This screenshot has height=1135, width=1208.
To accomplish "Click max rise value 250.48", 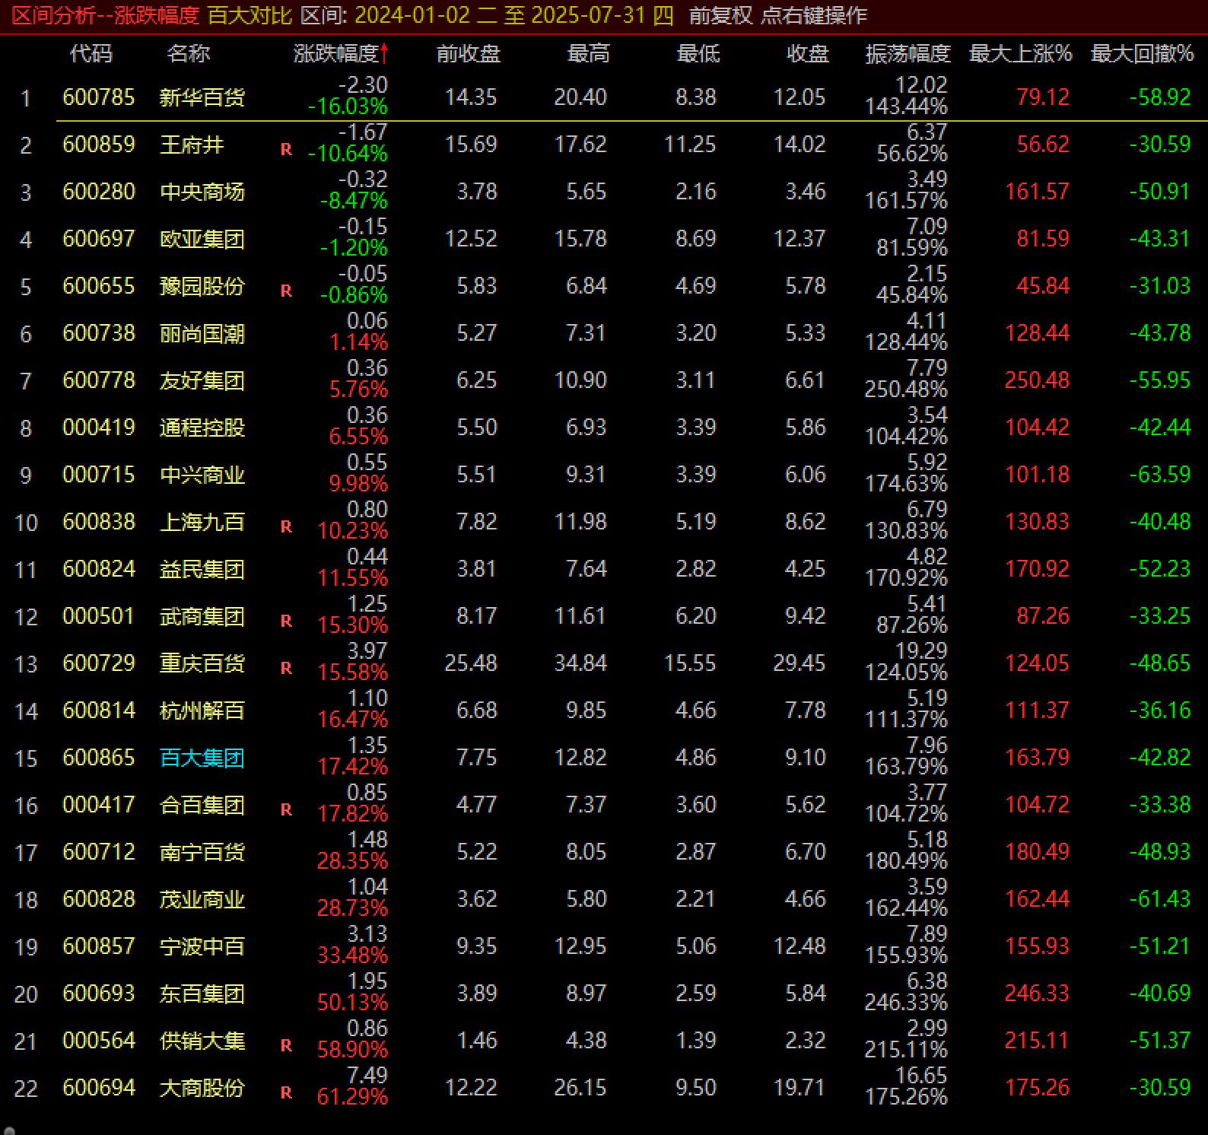I will [x=1037, y=380].
